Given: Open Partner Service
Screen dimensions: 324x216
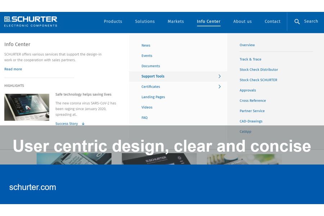Looking at the screenshot, I should 252,111.
